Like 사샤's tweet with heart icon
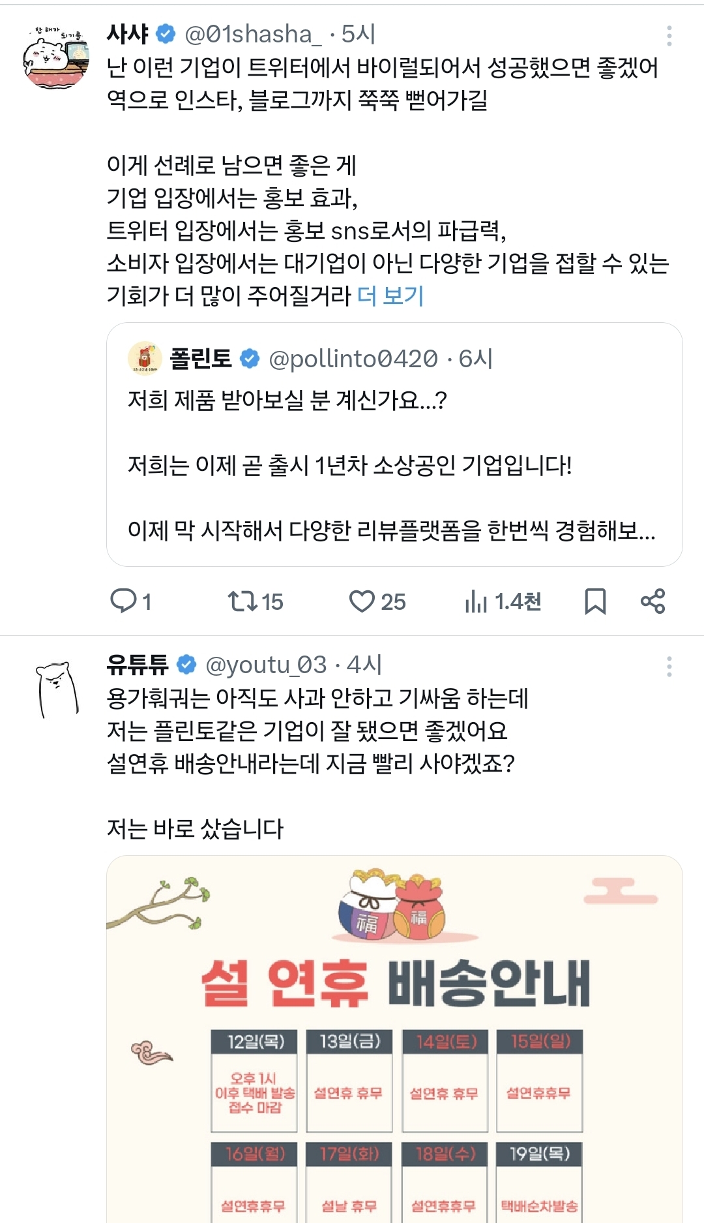 point(362,601)
